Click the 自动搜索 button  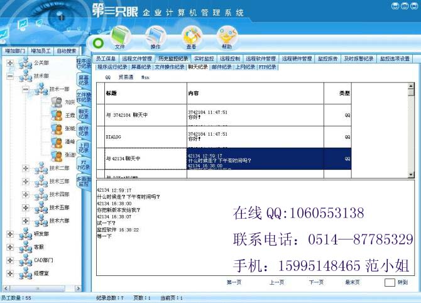[x=67, y=50]
